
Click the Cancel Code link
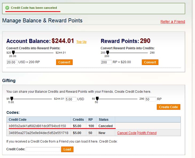[127, 133]
